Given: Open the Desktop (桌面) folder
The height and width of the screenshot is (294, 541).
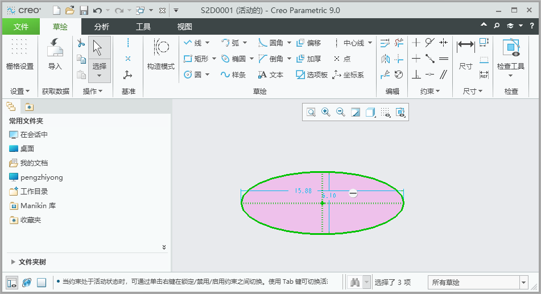Looking at the screenshot, I should [x=22, y=149].
